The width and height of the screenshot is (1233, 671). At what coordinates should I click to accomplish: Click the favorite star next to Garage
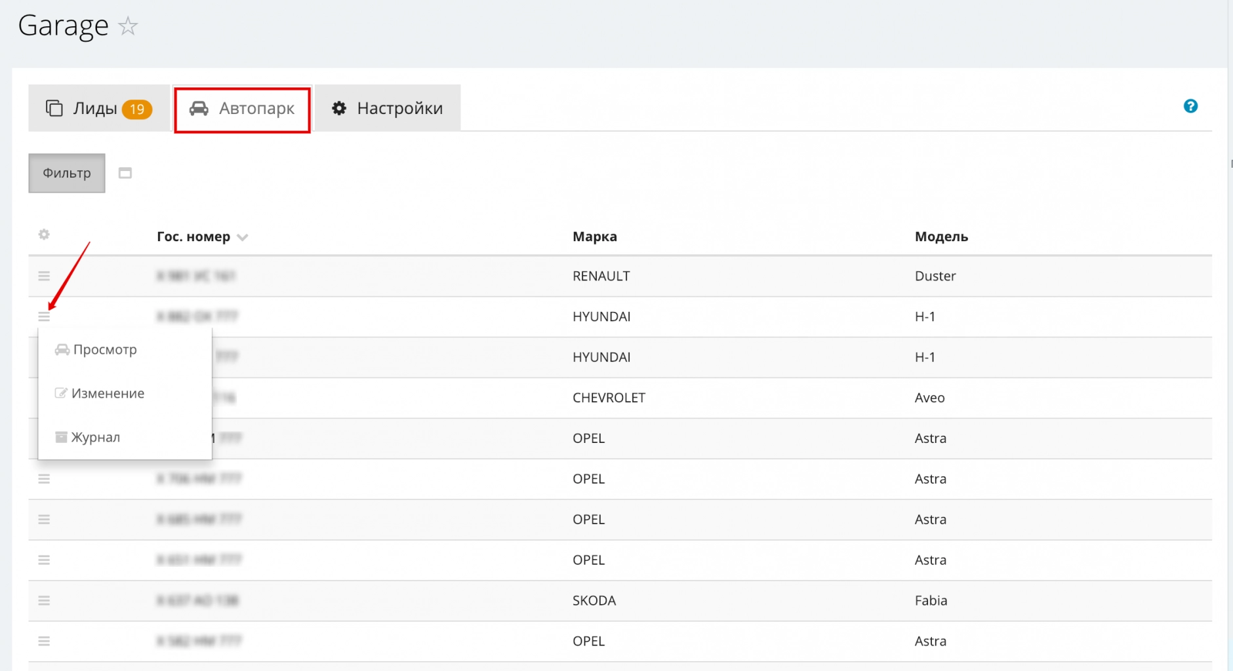pyautogui.click(x=128, y=26)
